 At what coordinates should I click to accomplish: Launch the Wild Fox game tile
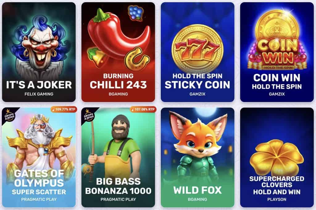[197, 158]
